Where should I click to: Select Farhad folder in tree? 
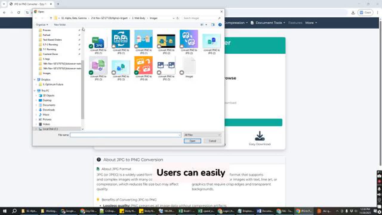coord(47,35)
